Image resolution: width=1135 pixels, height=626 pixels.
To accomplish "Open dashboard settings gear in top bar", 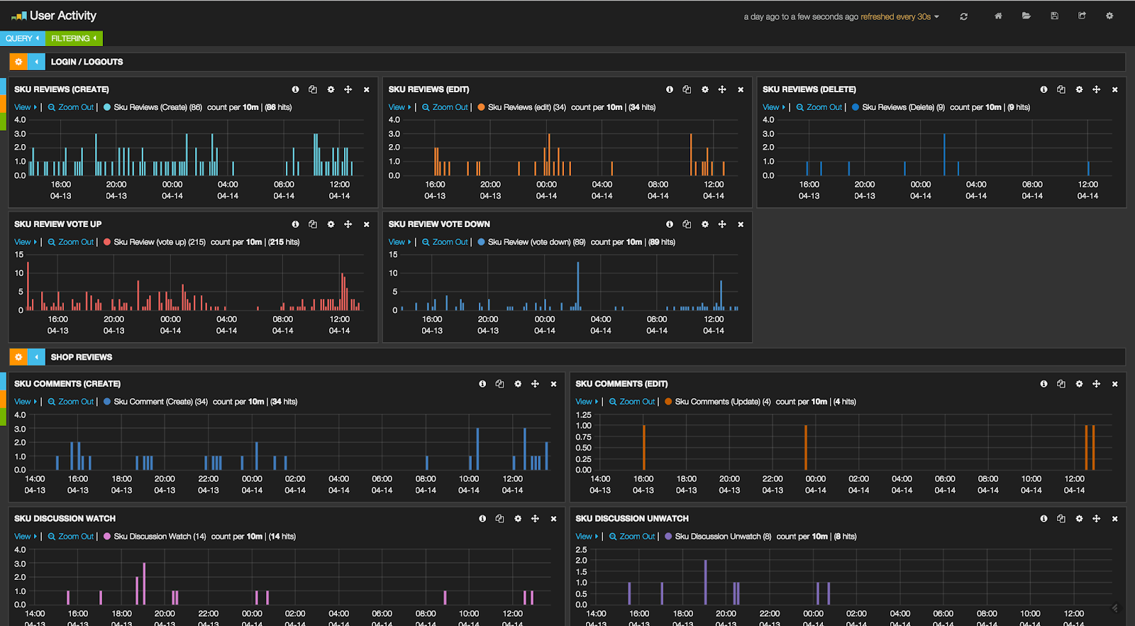I will pyautogui.click(x=1109, y=16).
